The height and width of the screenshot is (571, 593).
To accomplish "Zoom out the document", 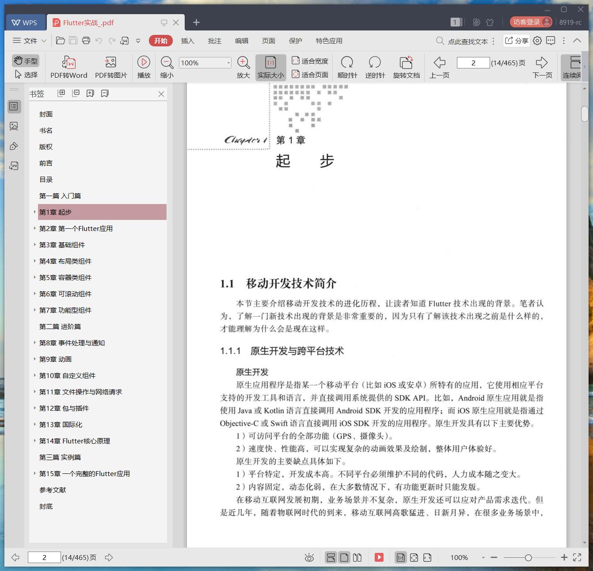I will click(x=167, y=67).
